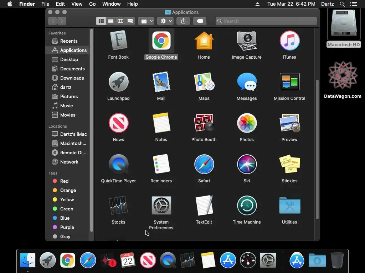Open the group-by arrangement dropdown
Screen dimensions: 365x273
click(146, 21)
